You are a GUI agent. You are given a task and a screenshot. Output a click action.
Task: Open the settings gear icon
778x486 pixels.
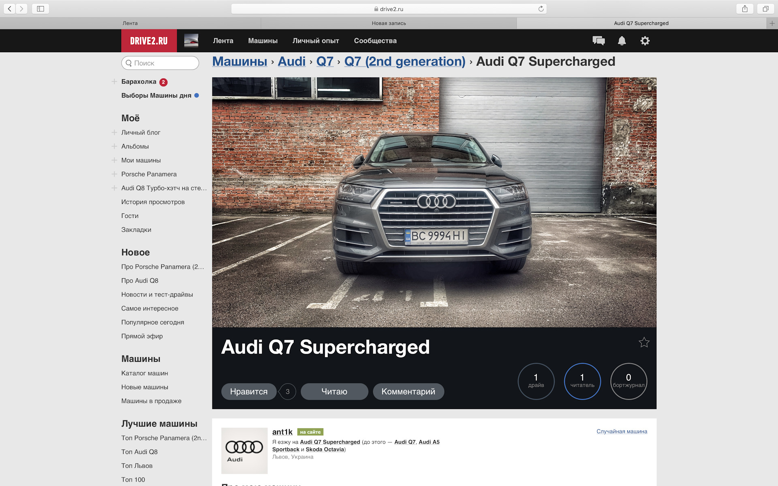(x=645, y=40)
